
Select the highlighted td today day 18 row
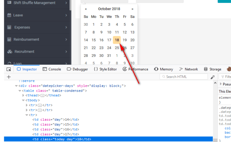point(108,139)
